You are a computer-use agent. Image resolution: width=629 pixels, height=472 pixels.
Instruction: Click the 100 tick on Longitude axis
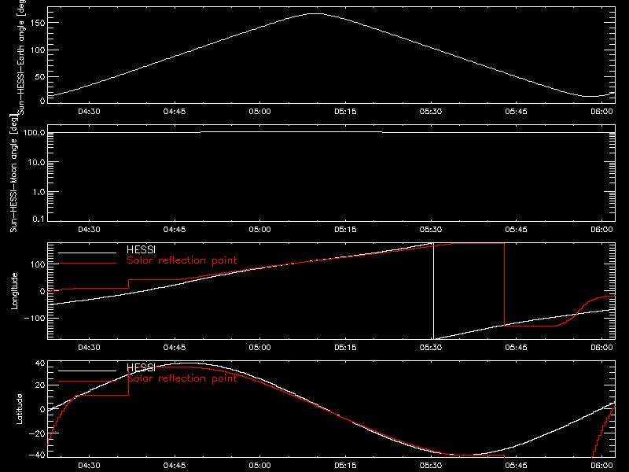[x=38, y=264]
